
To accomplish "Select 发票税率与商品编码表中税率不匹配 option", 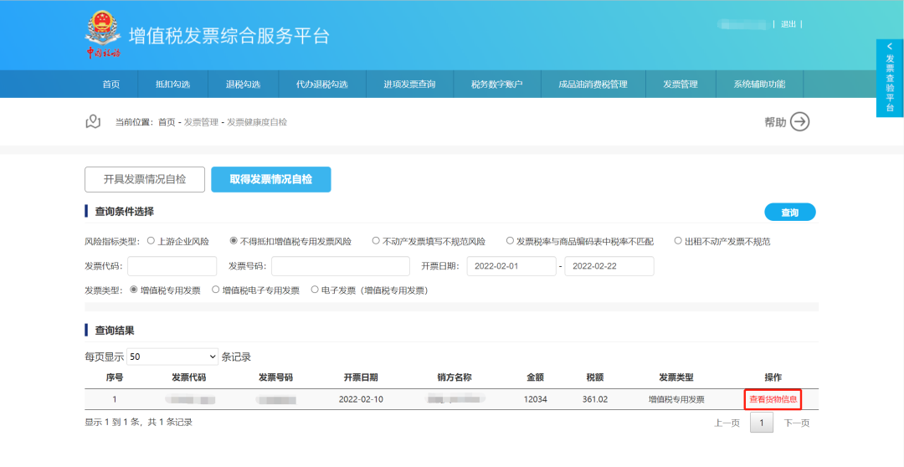I will coord(510,240).
